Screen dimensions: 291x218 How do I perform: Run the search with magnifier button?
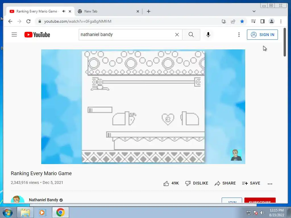click(191, 35)
